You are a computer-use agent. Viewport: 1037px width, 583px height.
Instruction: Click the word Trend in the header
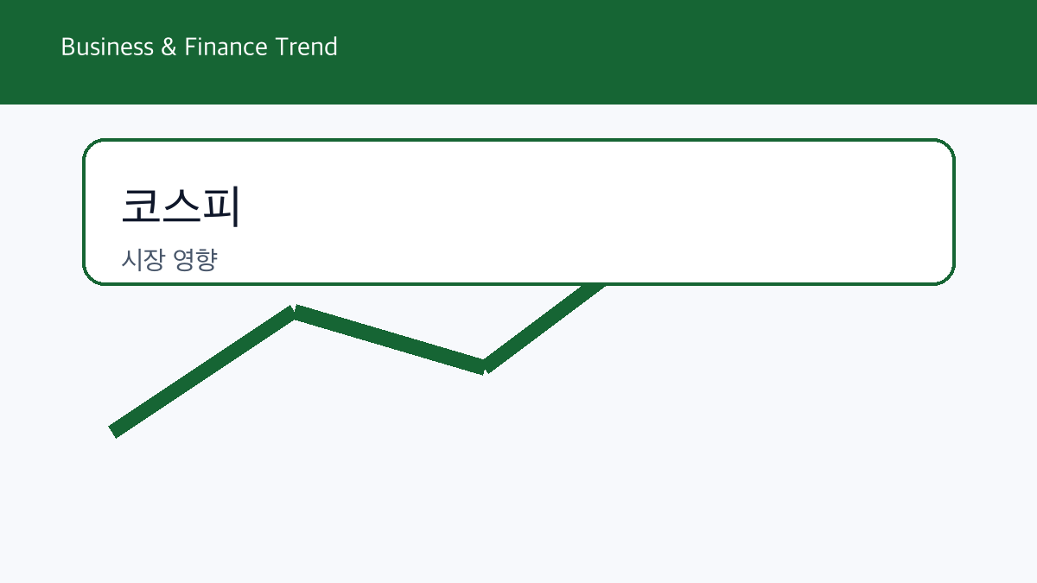pyautogui.click(x=307, y=47)
